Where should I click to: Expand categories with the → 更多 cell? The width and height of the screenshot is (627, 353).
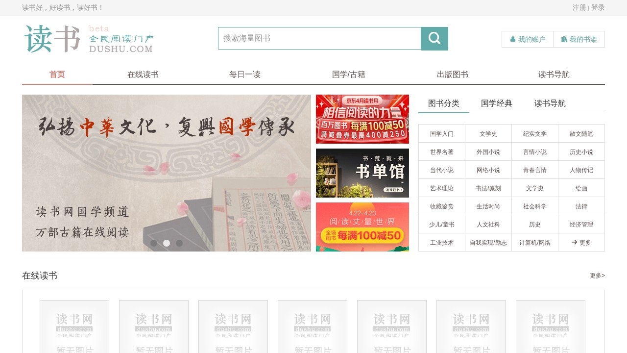pos(581,243)
